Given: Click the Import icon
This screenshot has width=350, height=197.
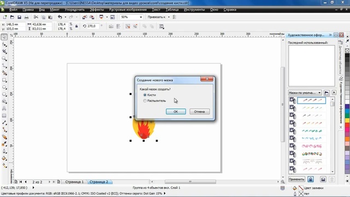Looking at the screenshot, I should click(84, 17).
